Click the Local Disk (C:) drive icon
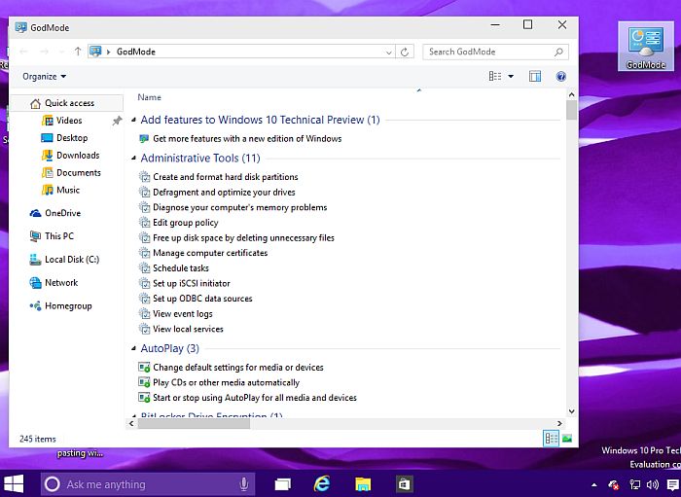 click(x=35, y=260)
